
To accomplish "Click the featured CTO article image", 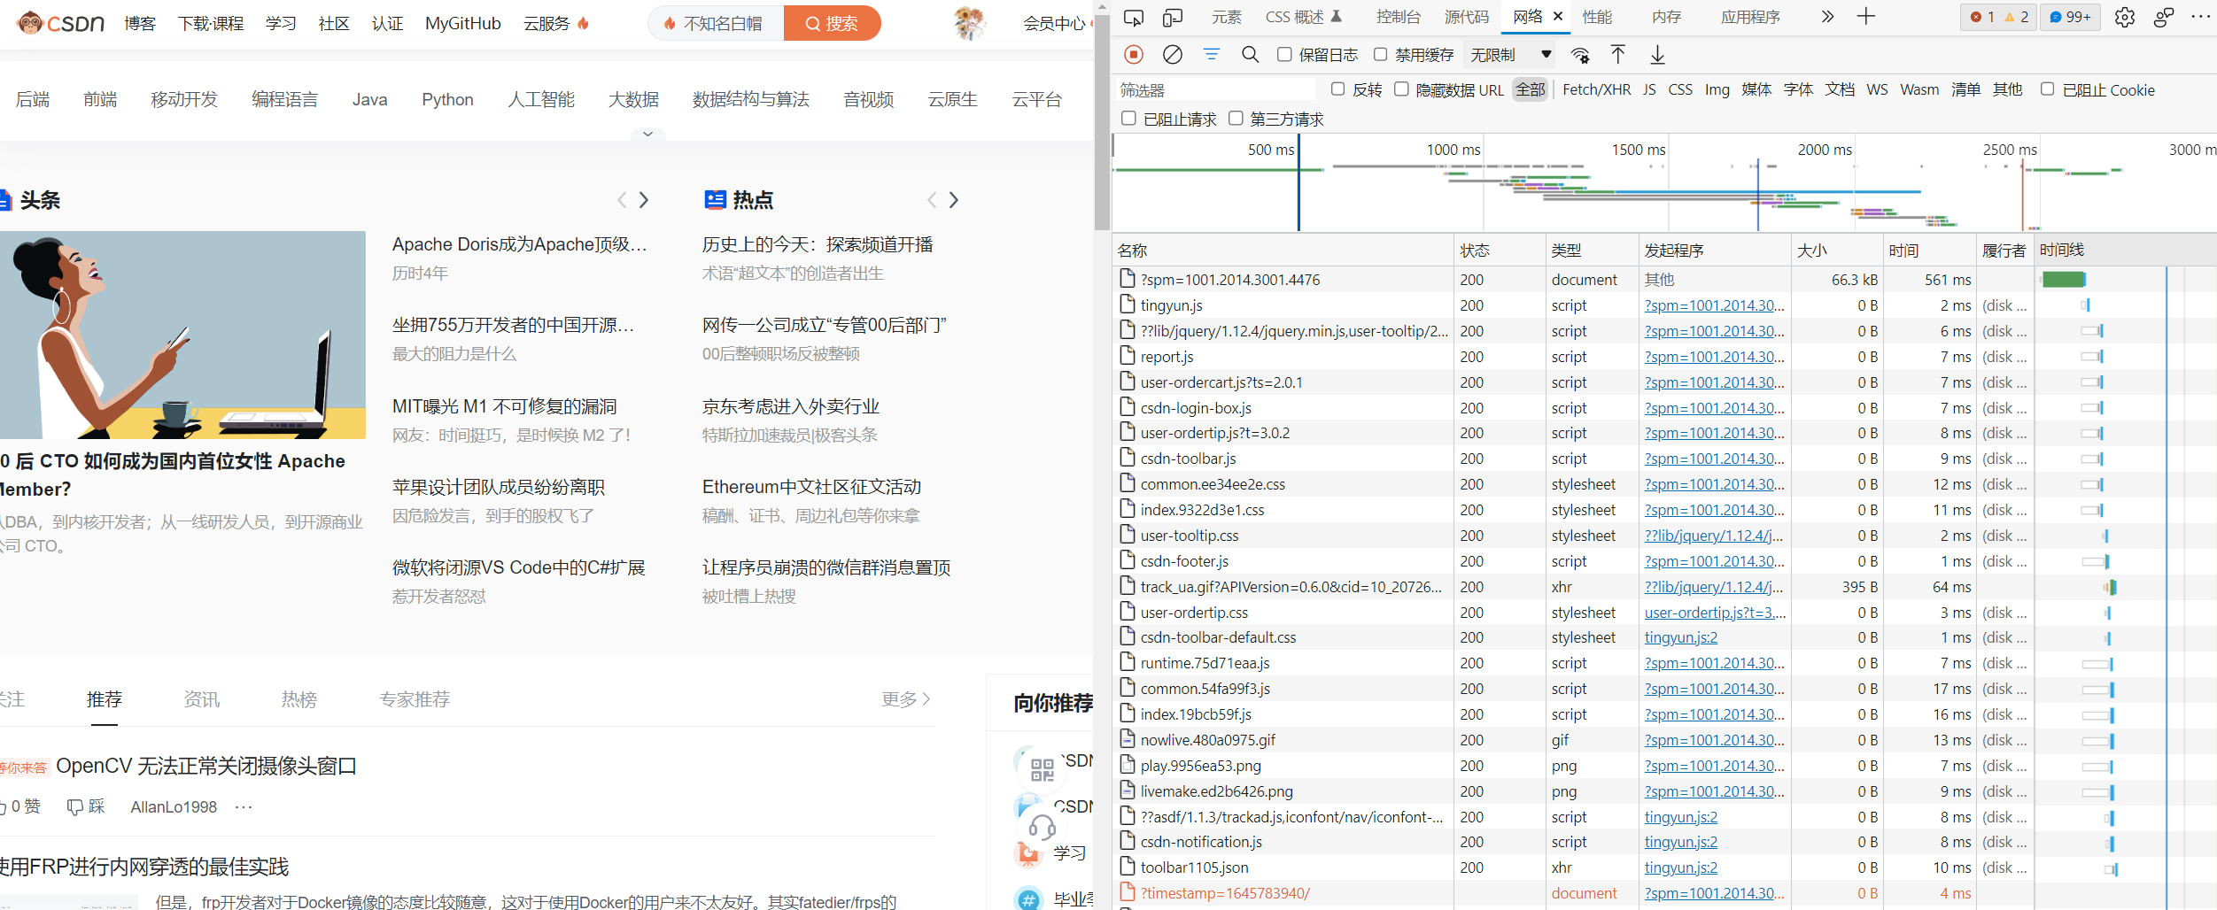I will click(x=182, y=335).
